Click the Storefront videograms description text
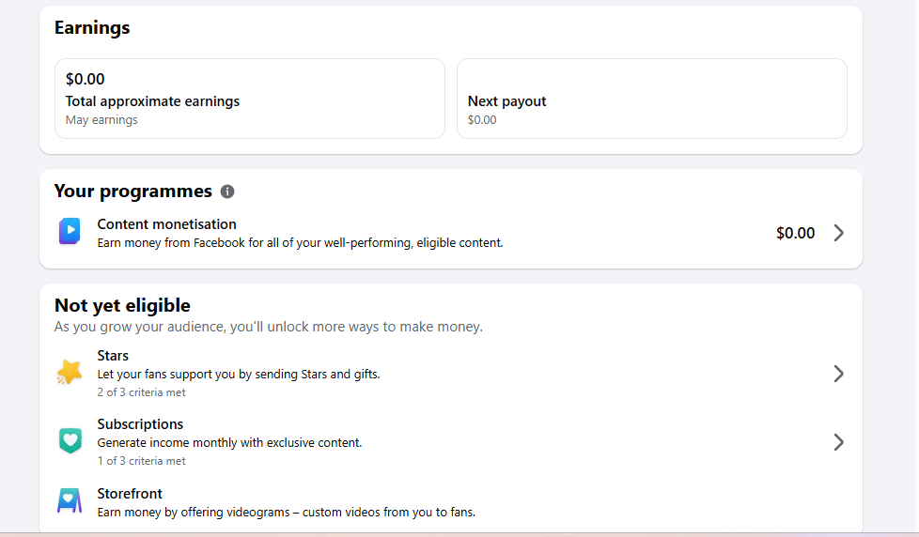919x537 pixels. click(x=286, y=513)
